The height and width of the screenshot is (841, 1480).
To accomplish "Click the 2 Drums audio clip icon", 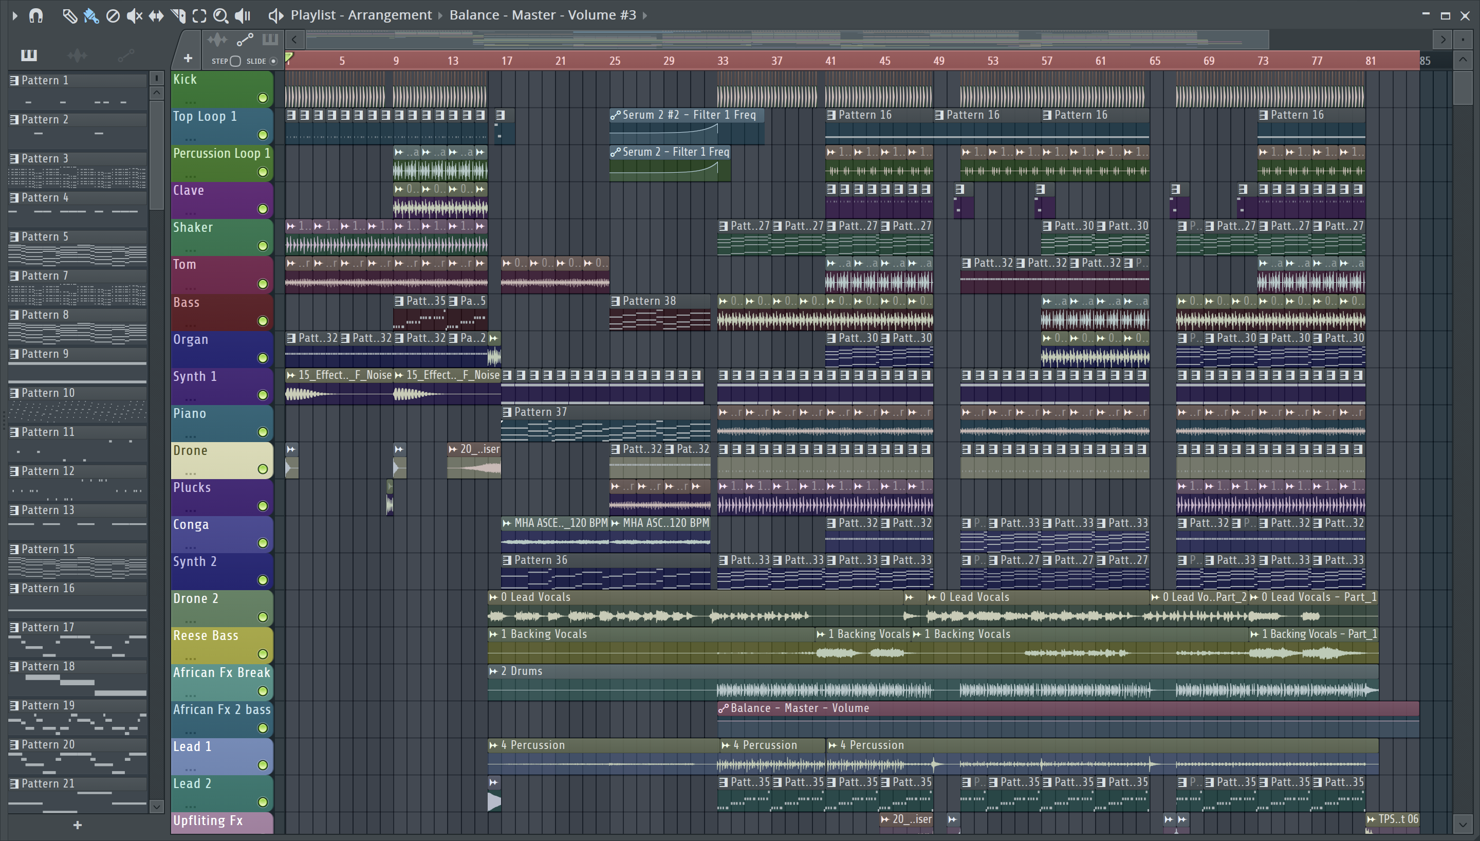I will (493, 671).
